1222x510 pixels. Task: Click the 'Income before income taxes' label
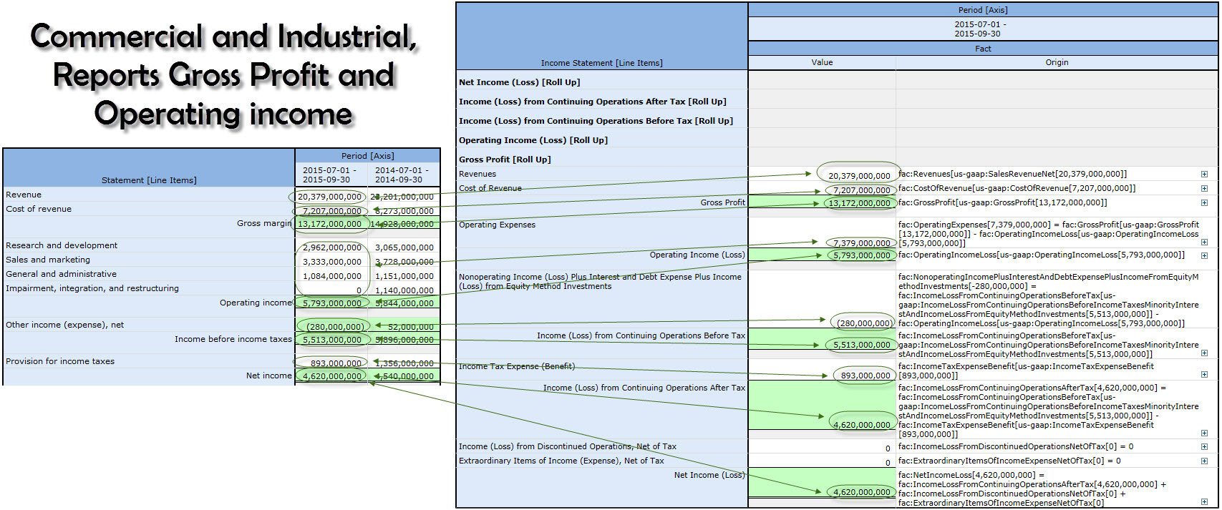[x=233, y=339]
